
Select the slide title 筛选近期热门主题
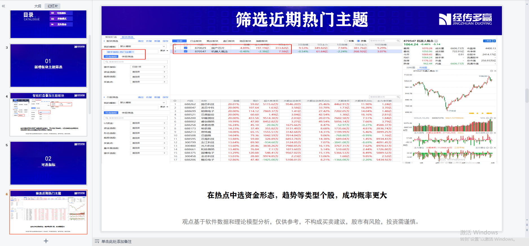point(302,20)
